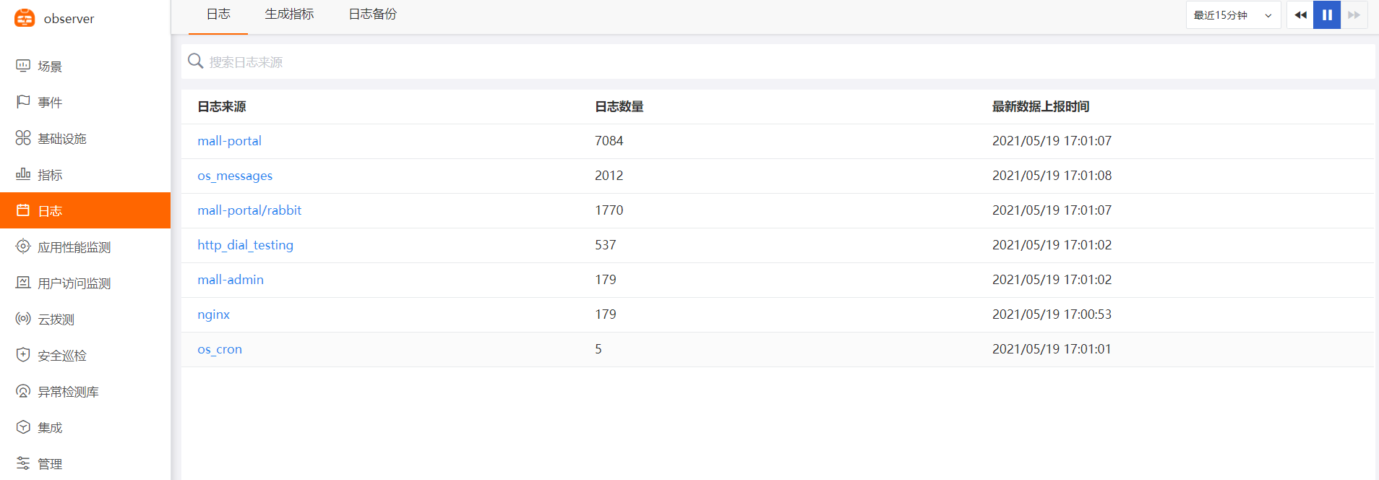Viewport: 1379px width, 480px height.
Task: Open the 最近15分钟 time range dropdown
Action: pyautogui.click(x=1233, y=15)
